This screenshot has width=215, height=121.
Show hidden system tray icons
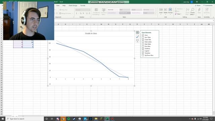pos(190,119)
